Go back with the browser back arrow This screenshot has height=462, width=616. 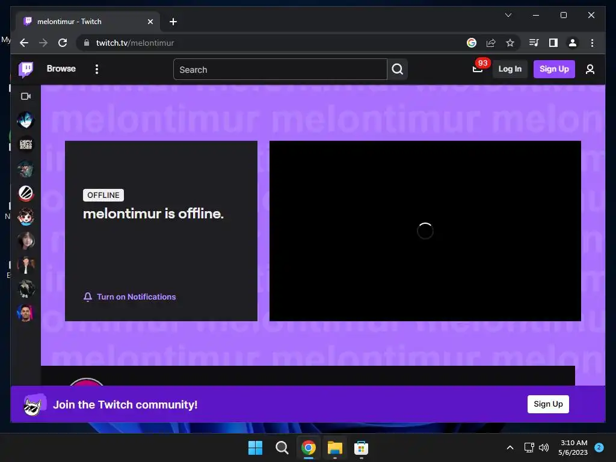click(24, 43)
